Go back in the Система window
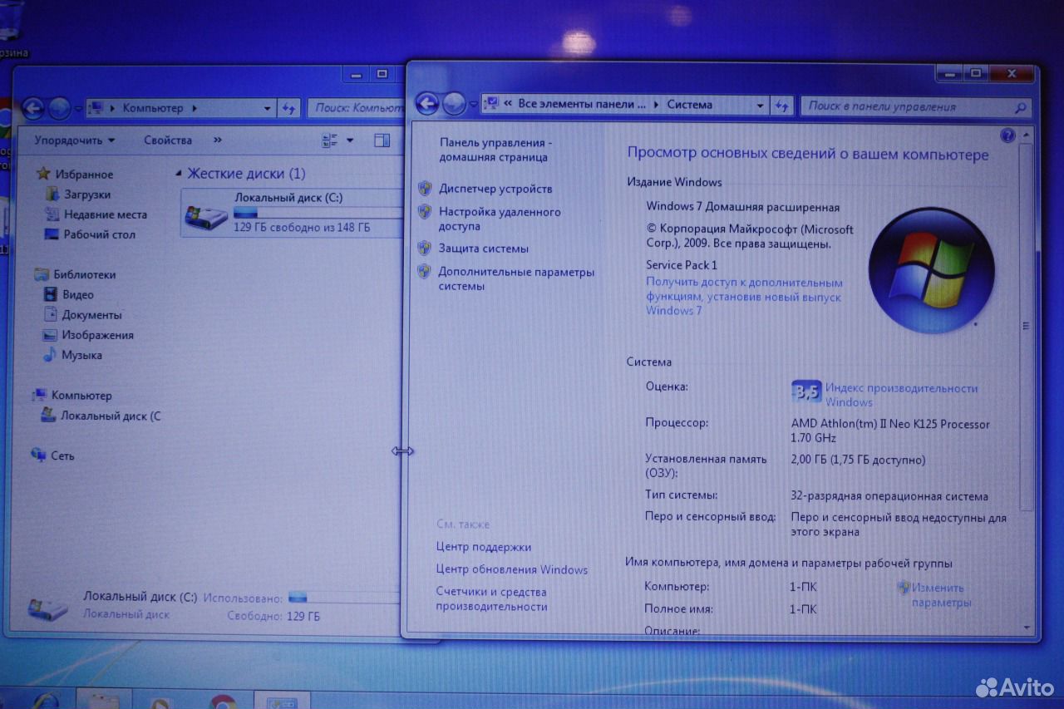This screenshot has height=709, width=1064. tap(426, 104)
